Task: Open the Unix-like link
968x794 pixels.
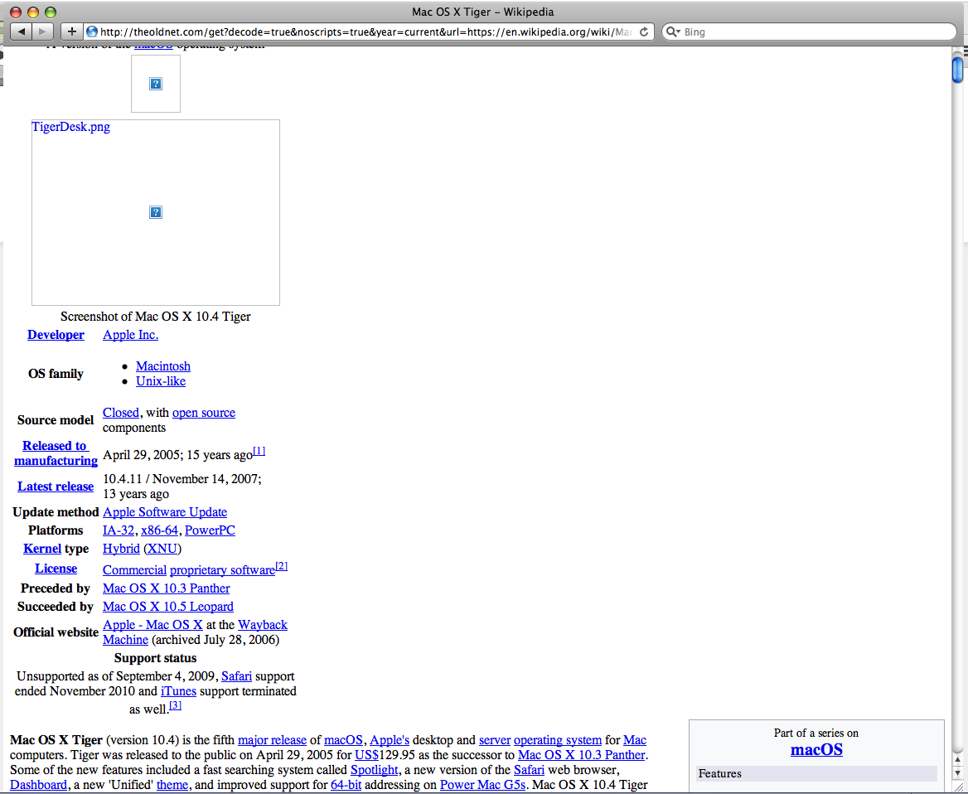Action: pyautogui.click(x=161, y=381)
